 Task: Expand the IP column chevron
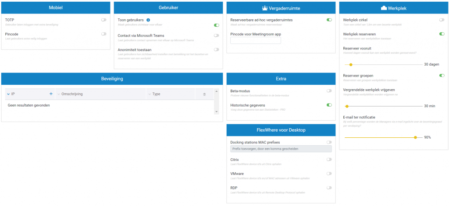coord(8,94)
